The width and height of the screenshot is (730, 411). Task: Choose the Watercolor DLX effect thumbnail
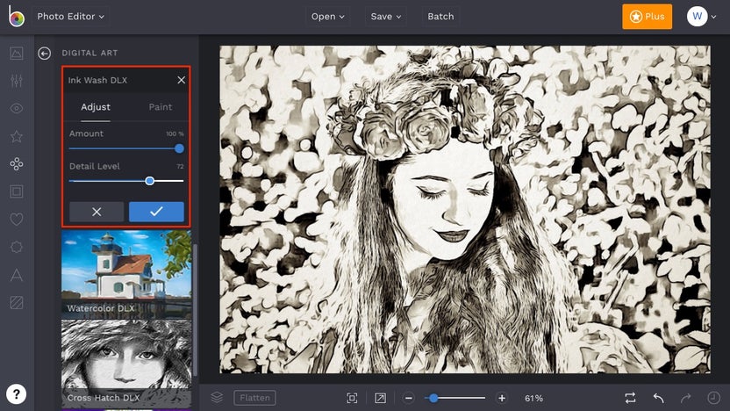[x=126, y=274]
